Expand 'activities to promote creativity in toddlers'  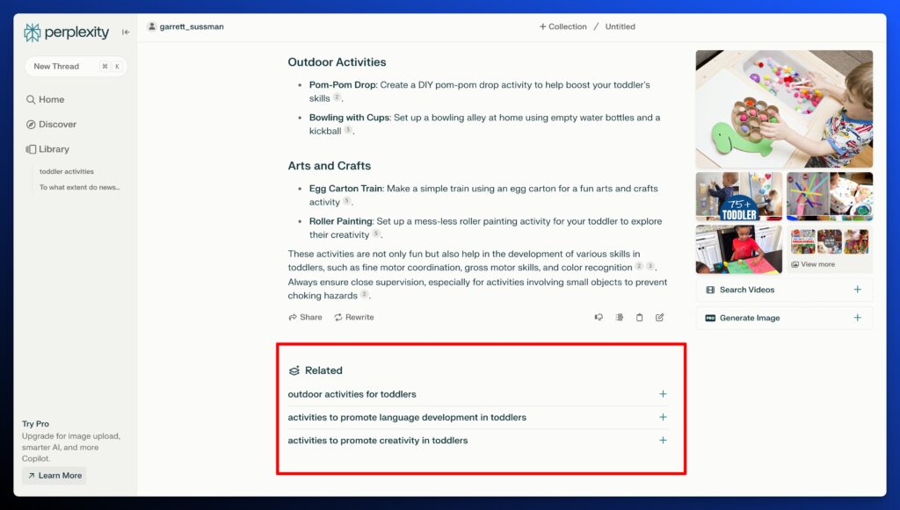tap(663, 441)
